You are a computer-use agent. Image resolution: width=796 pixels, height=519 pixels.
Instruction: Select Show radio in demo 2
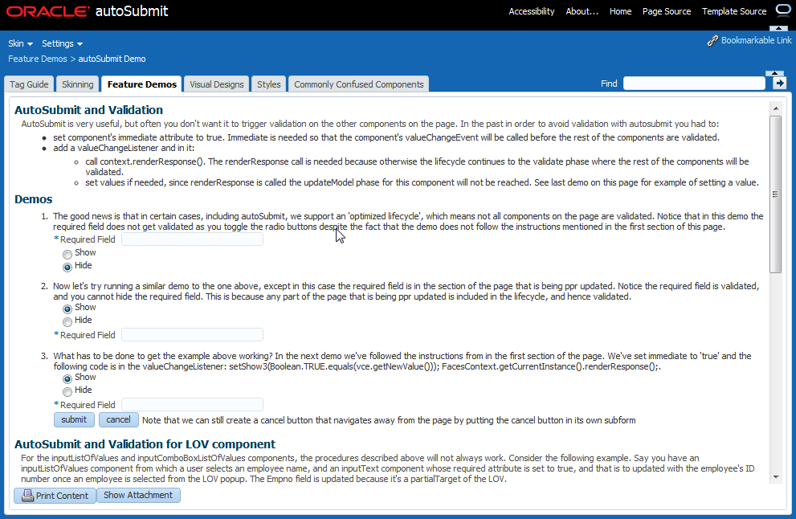[67, 309]
